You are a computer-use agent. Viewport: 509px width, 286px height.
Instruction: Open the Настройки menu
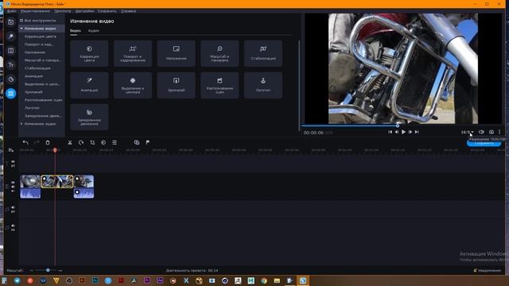[x=85, y=11]
